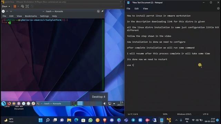Image resolution: width=221 pixels, height=124 pixels.
Task: Click the volume icon in Parrot panel
Action: (x=104, y=104)
